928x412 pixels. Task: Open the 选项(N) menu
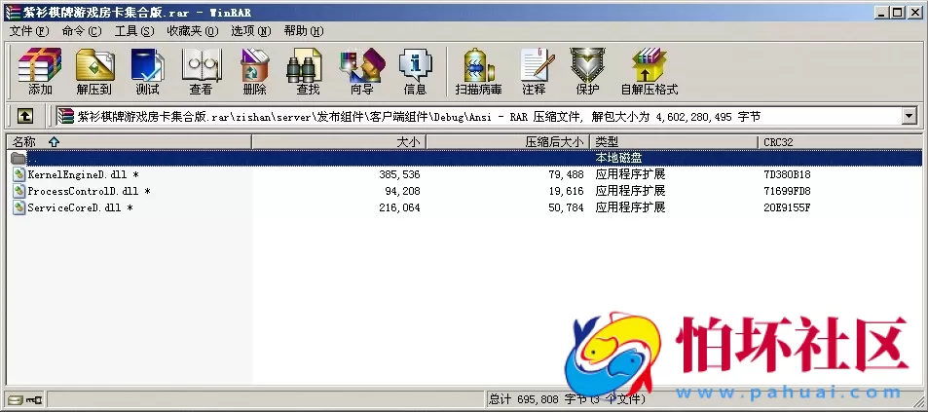(x=251, y=31)
